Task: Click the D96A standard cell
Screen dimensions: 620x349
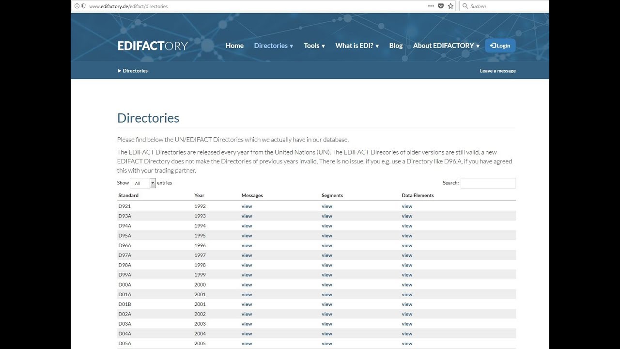Action: 124,245
